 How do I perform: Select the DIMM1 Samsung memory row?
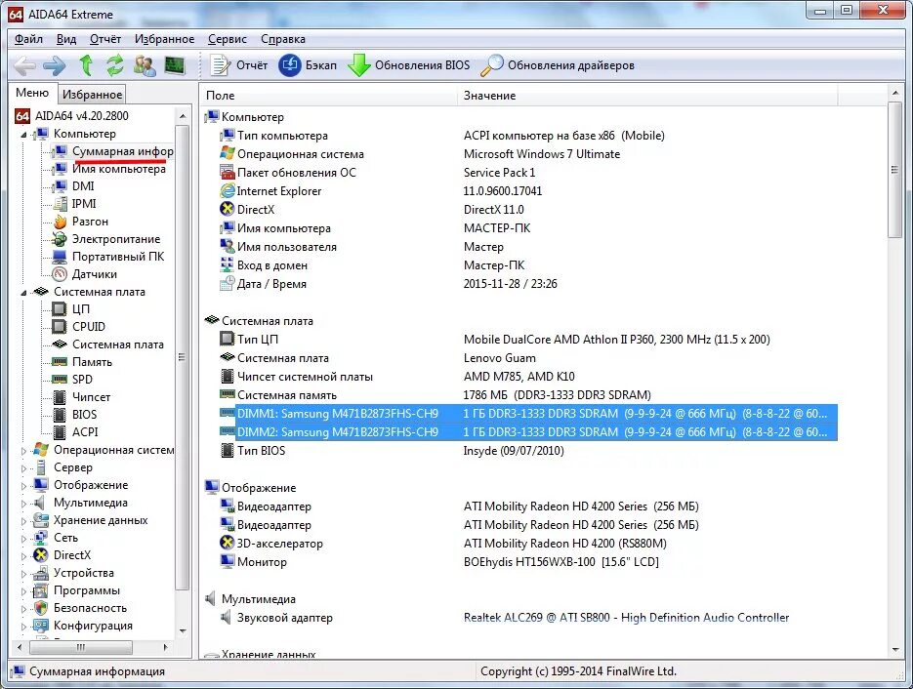click(528, 414)
